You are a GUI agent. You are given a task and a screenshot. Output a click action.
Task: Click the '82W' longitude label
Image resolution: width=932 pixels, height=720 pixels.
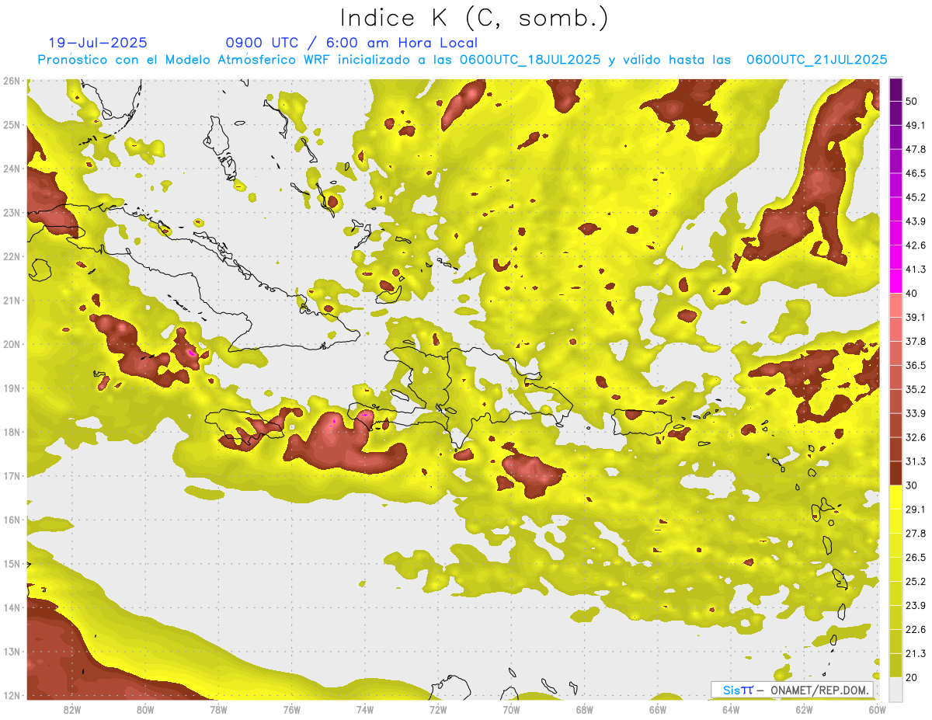click(72, 709)
